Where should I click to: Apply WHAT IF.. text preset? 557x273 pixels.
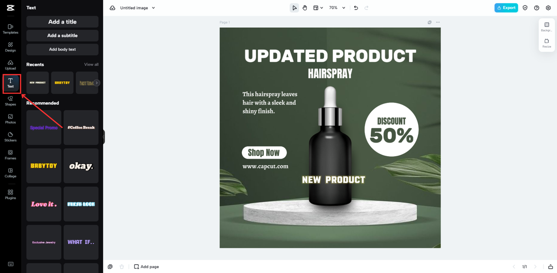pyautogui.click(x=81, y=242)
